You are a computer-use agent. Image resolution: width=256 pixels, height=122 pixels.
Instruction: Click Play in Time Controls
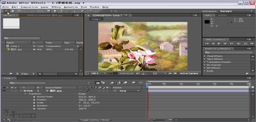tap(219, 44)
